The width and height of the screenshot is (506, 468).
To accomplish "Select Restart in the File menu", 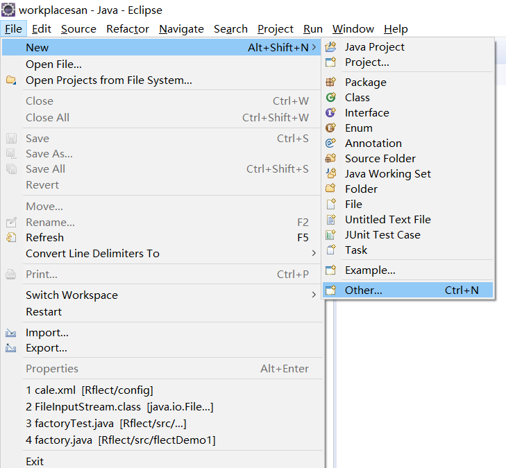I will pos(161,312).
